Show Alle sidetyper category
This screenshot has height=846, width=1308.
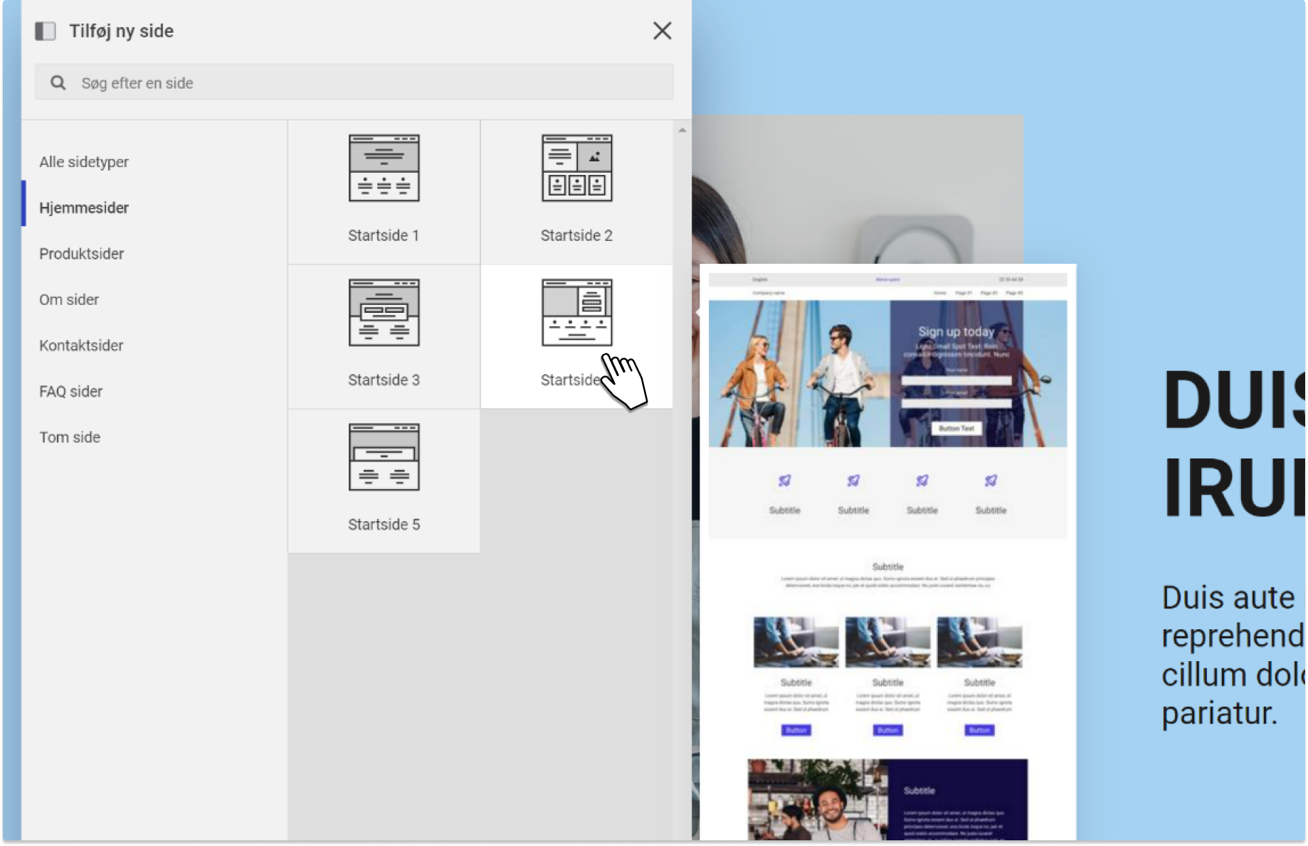pos(84,162)
